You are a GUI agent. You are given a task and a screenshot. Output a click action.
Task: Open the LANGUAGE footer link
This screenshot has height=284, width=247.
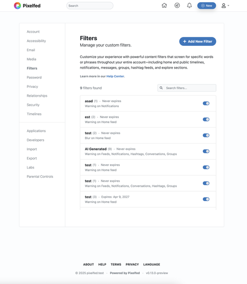pos(151,265)
